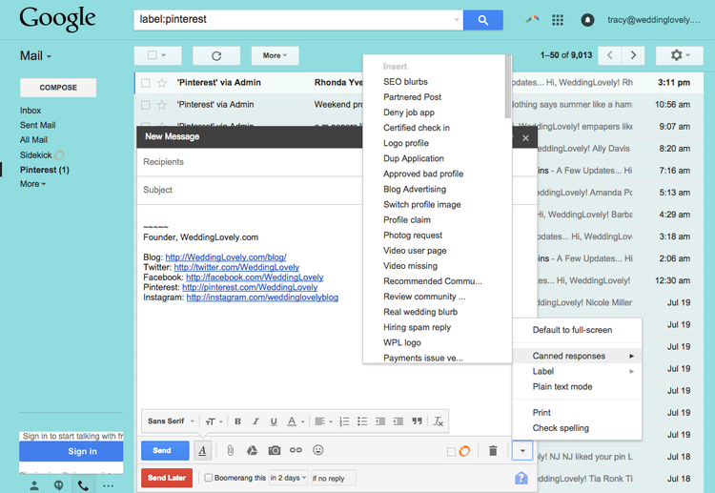Click the Hangouts Sign in button

coord(71,451)
